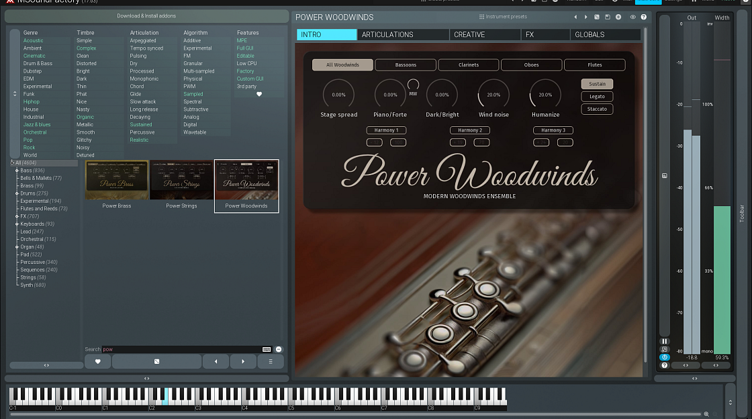The width and height of the screenshot is (752, 419).
Task: Select the Bassoons section
Action: point(406,64)
